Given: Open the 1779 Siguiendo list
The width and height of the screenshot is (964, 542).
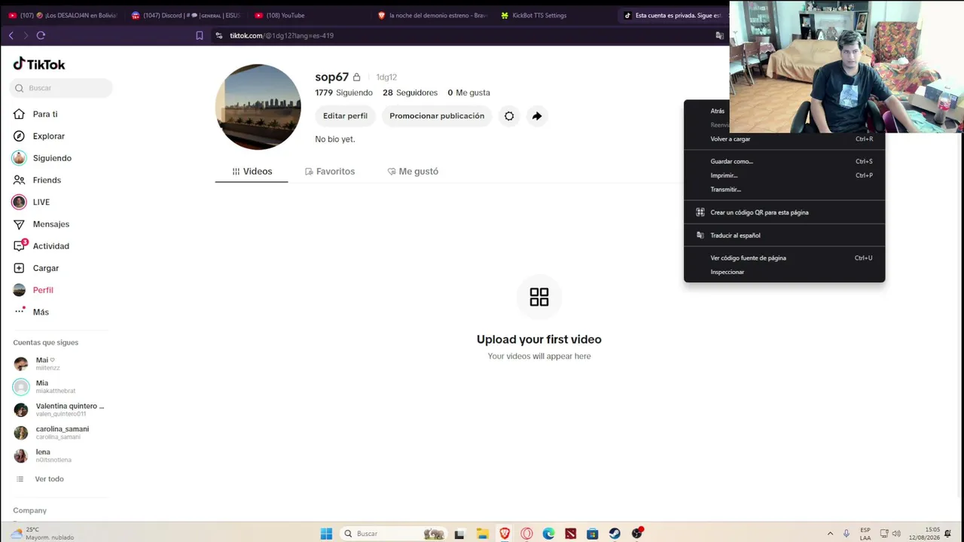Looking at the screenshot, I should pyautogui.click(x=344, y=93).
